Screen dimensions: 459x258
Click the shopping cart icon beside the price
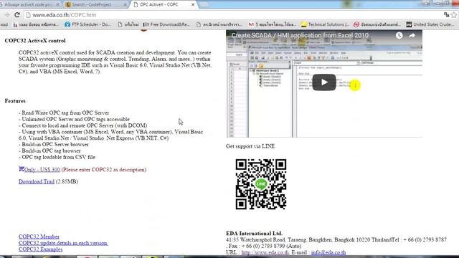tap(22, 168)
